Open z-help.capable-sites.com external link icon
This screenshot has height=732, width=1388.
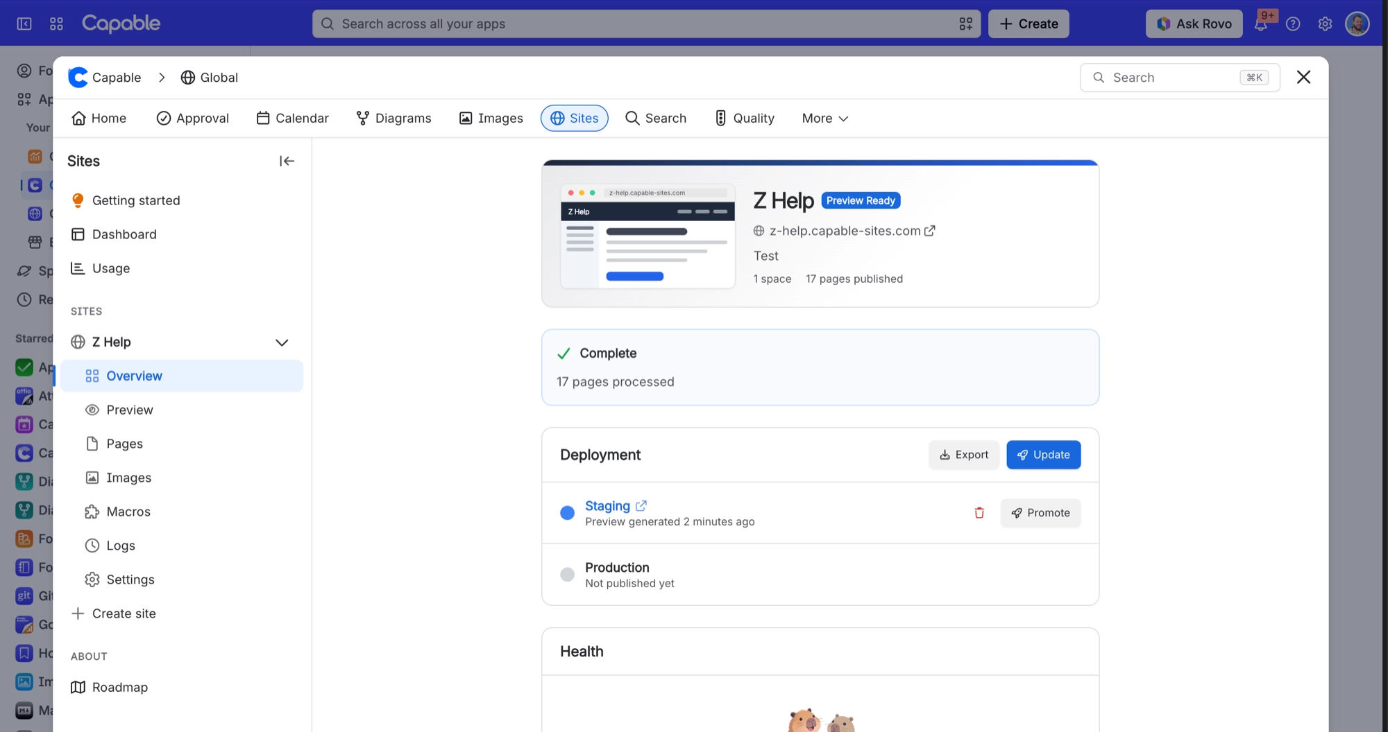coord(930,231)
